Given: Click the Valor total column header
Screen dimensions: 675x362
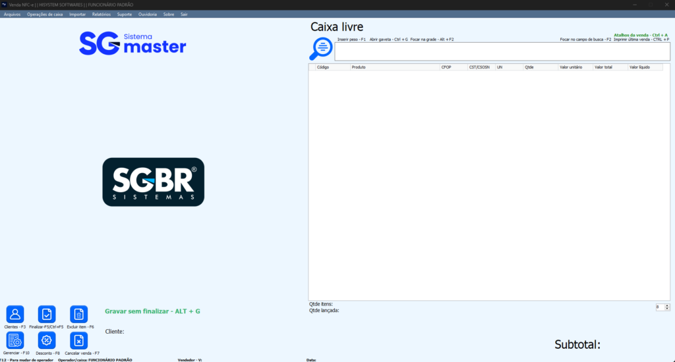Looking at the screenshot, I should [x=610, y=67].
